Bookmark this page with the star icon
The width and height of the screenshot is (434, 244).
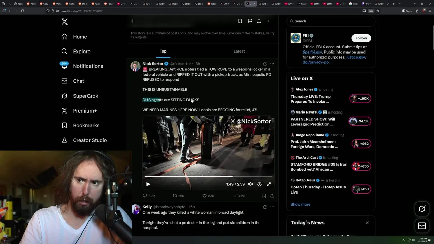378,11
